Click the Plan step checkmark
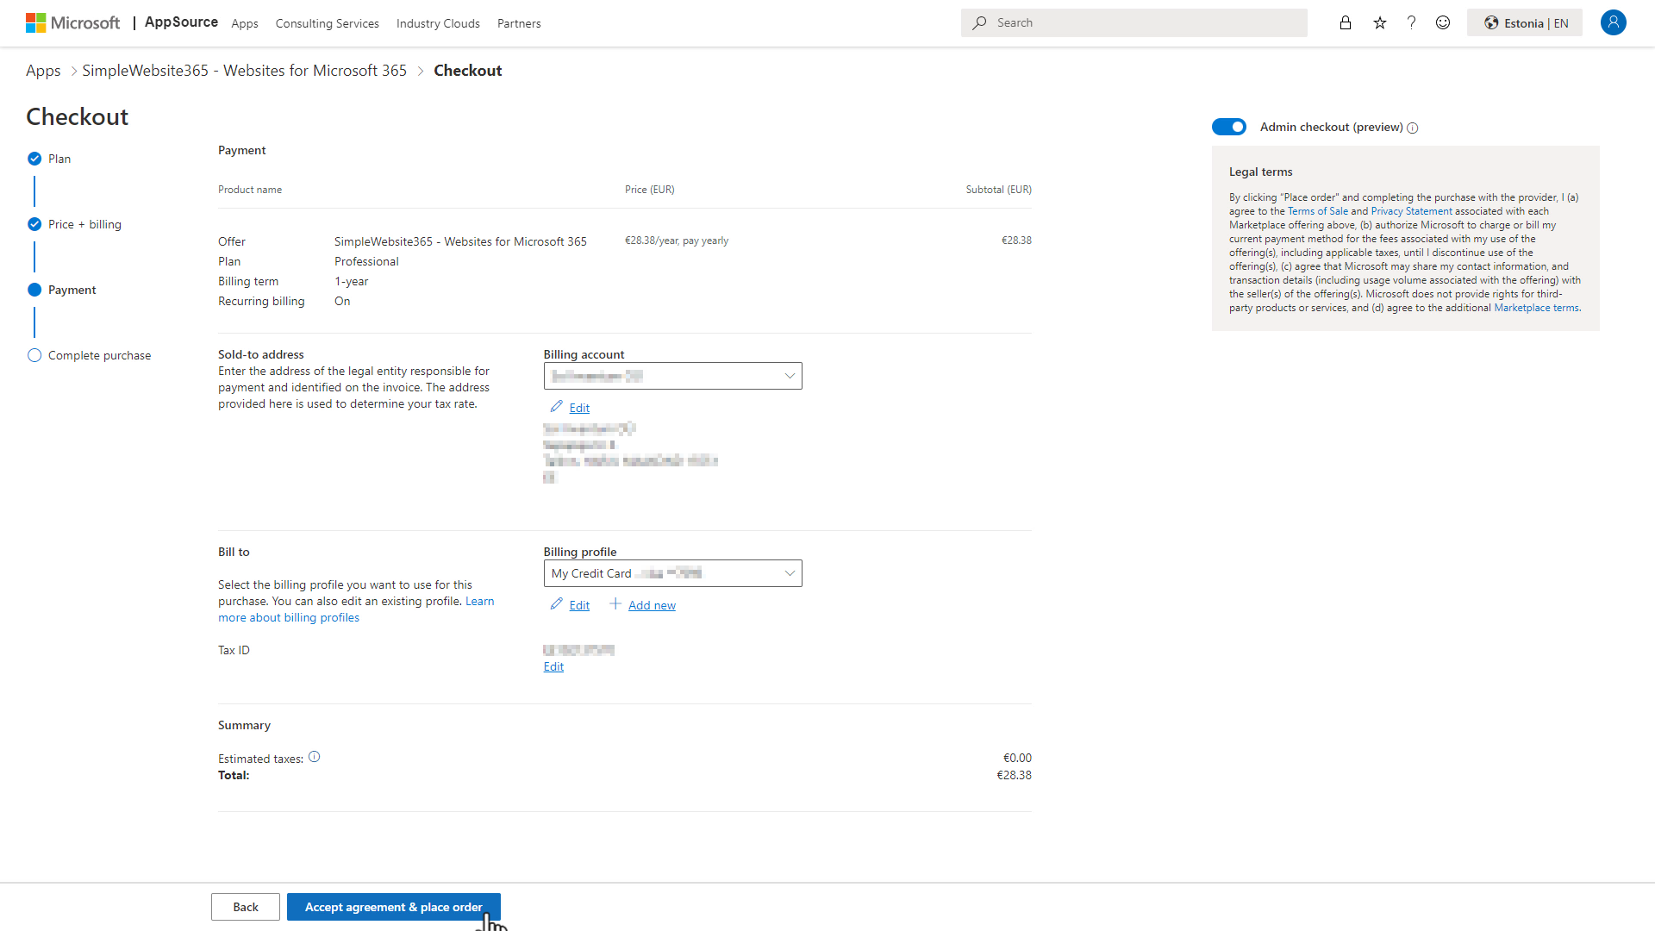The height and width of the screenshot is (931, 1655). 34,159
